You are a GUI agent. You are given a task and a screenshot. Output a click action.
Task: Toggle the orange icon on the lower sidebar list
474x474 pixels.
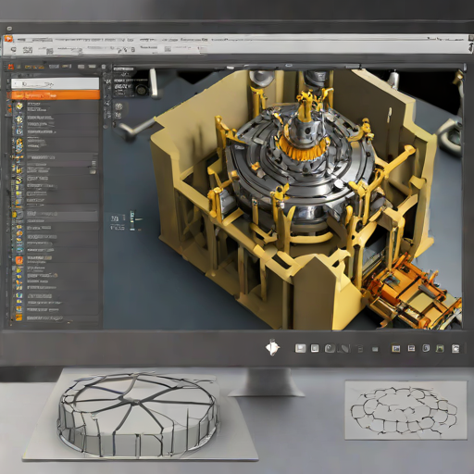tap(19, 260)
